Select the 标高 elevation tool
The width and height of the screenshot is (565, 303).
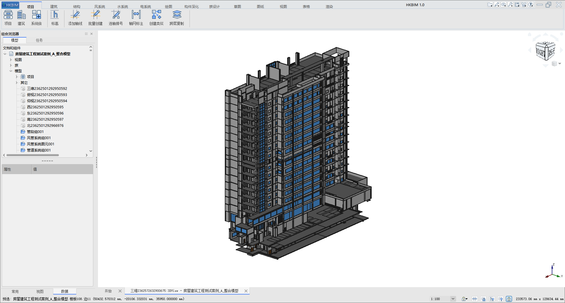[x=55, y=18]
